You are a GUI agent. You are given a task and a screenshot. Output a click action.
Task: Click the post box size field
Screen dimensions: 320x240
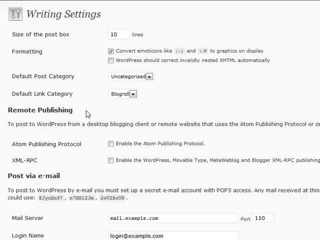(118, 34)
